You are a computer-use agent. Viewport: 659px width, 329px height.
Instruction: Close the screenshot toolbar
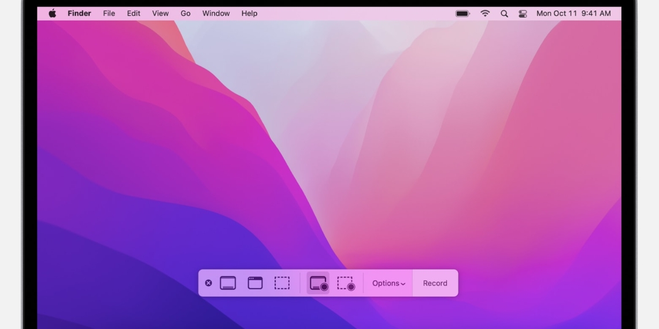(208, 283)
